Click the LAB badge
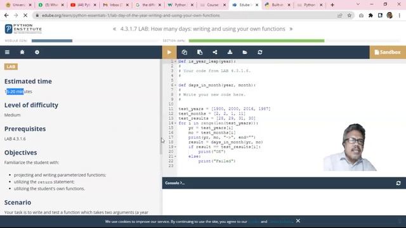 point(11,66)
